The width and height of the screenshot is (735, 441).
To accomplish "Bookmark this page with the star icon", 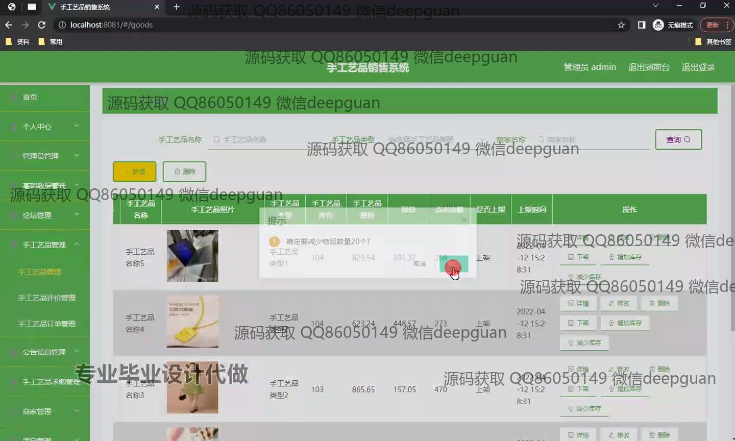I will coord(621,25).
